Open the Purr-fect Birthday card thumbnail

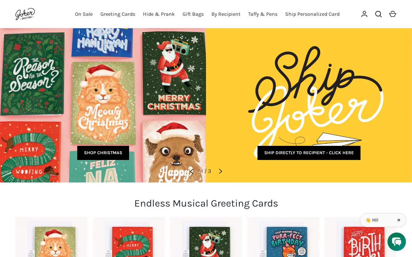(283, 237)
